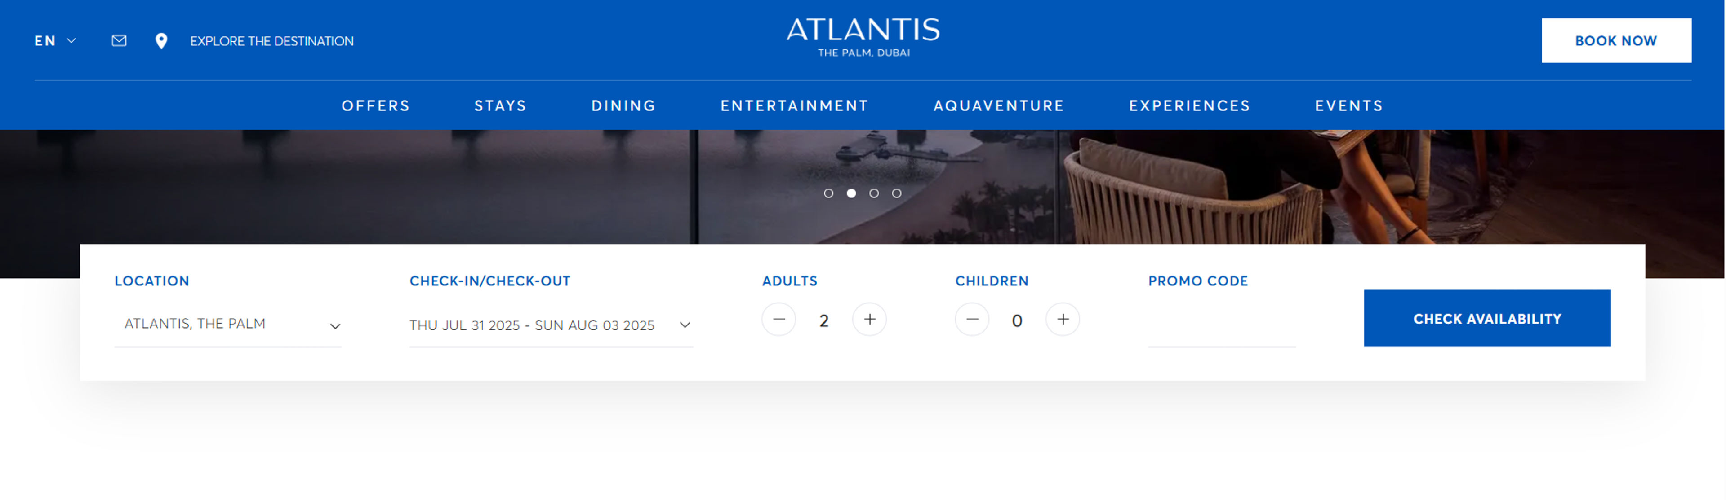Open the Stays menu
The height and width of the screenshot is (500, 1726).
pos(500,106)
